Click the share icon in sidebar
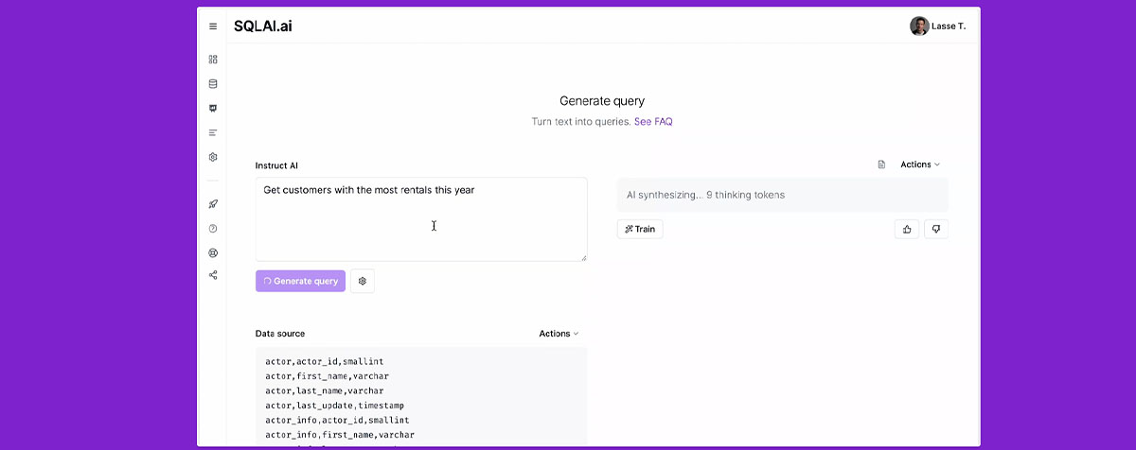The image size is (1136, 450). point(213,275)
